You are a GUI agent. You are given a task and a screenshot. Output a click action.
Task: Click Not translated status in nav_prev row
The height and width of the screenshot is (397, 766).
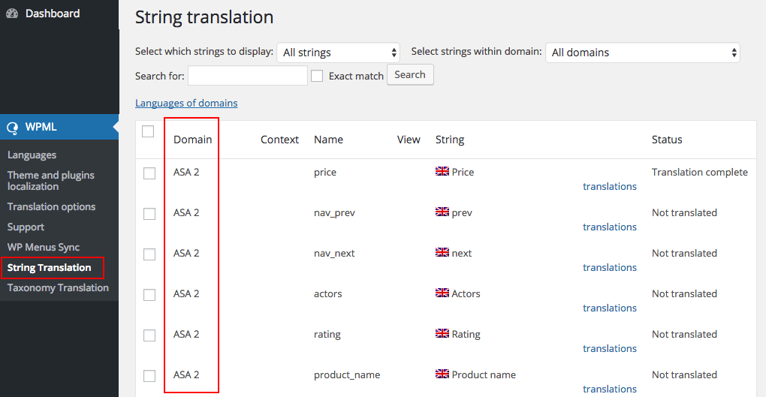[x=684, y=212]
